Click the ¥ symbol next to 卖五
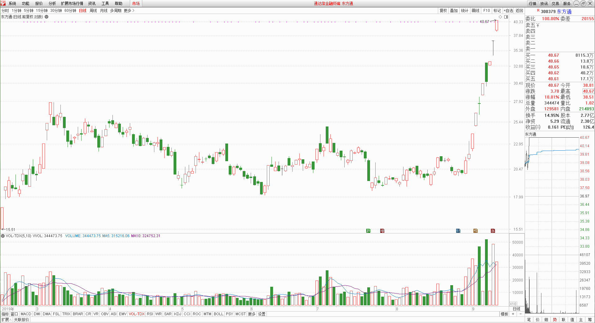595x323 pixels. point(538,25)
